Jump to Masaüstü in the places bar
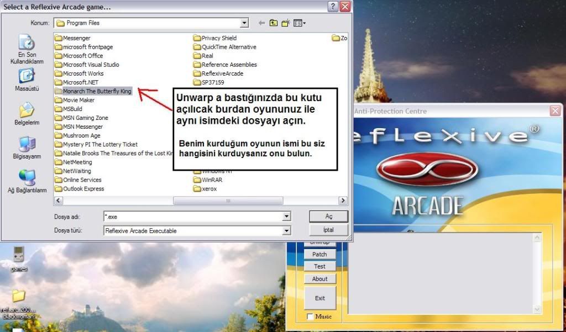Image resolution: width=566 pixels, height=332 pixels. (x=27, y=80)
